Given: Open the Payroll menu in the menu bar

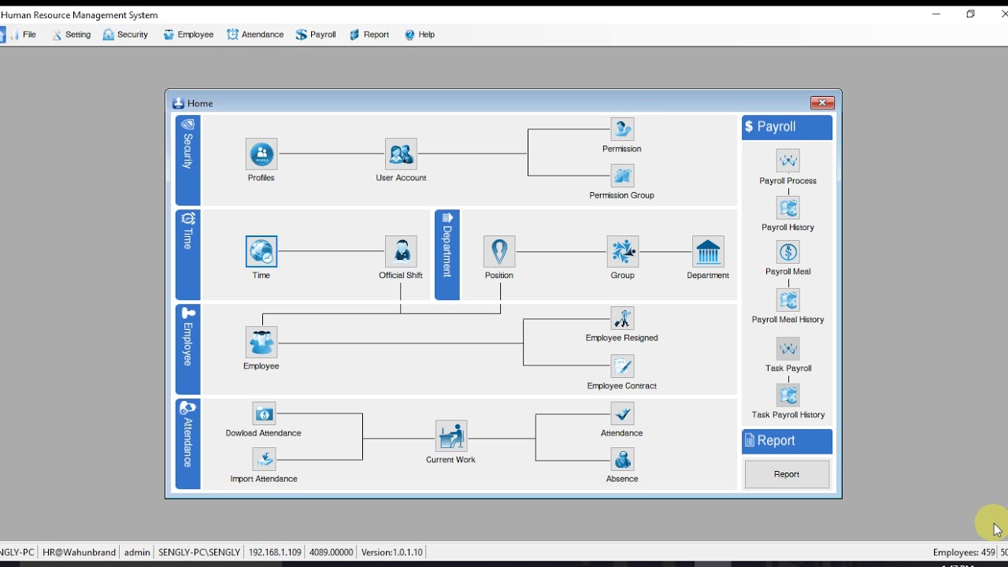Looking at the screenshot, I should click(317, 35).
